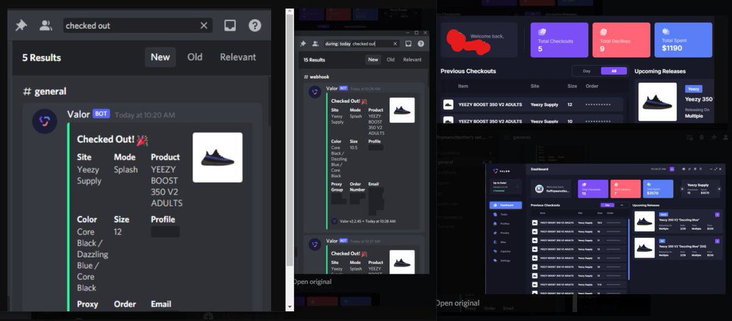Open inbox icon in the 15 Results panel
This screenshot has width=732, height=321.
pyautogui.click(x=408, y=44)
